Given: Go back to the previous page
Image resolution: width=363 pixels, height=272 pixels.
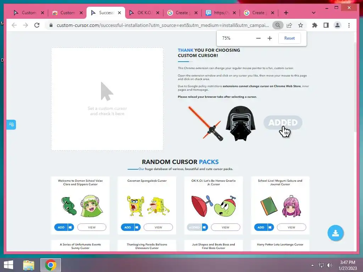Looking at the screenshot, I should click(x=14, y=25).
